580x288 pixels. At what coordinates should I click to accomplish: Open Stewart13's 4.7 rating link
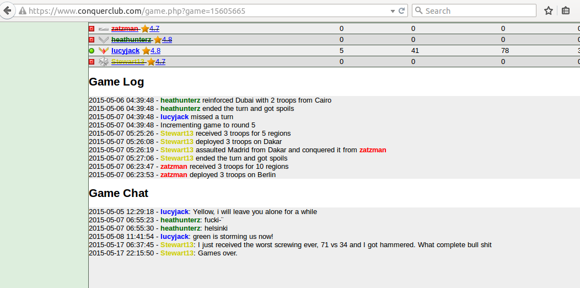(160, 62)
